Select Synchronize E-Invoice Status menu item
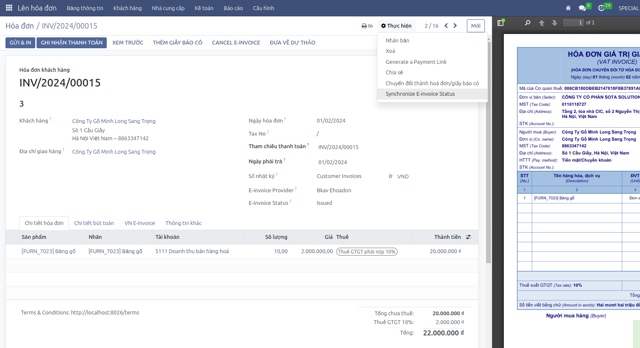 coord(420,94)
